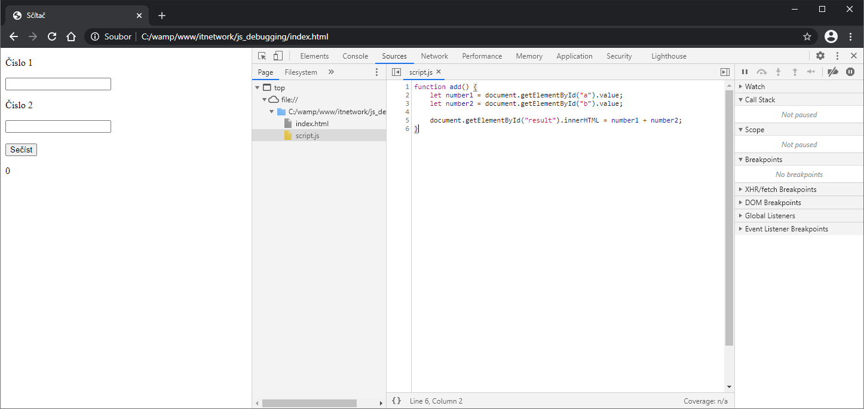
Task: Open DevTools settings gear
Action: coord(820,56)
